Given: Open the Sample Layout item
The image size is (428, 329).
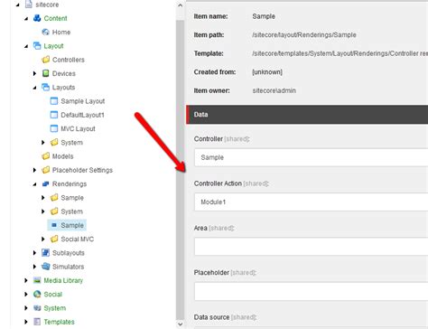Looking at the screenshot, I should [x=83, y=101].
